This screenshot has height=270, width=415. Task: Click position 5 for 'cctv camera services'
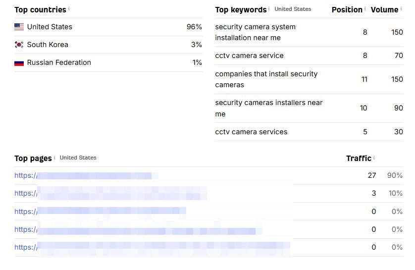[x=365, y=132]
